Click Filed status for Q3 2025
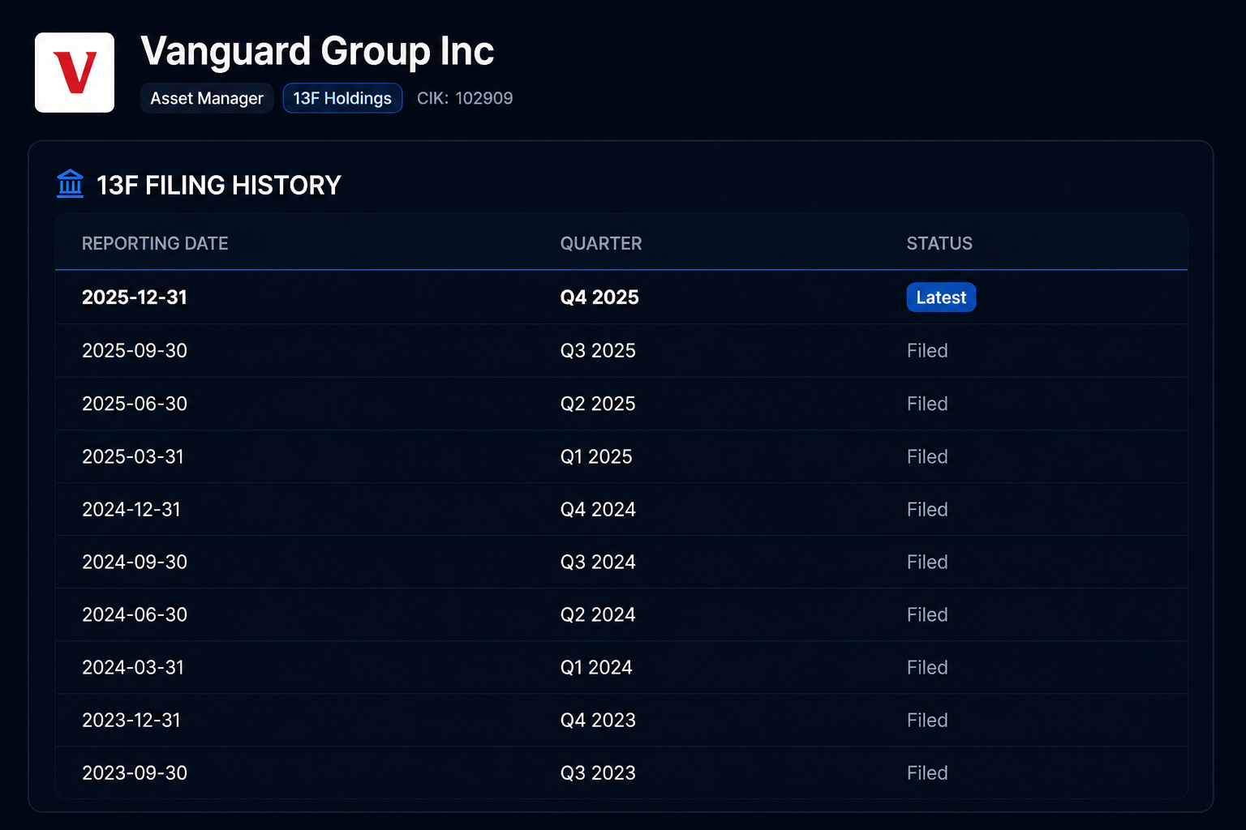The image size is (1246, 830). pyautogui.click(x=927, y=351)
